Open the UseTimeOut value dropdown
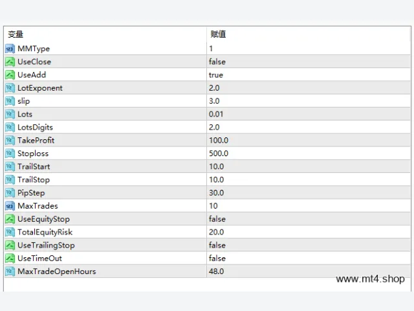414x311 pixels. [308, 259]
